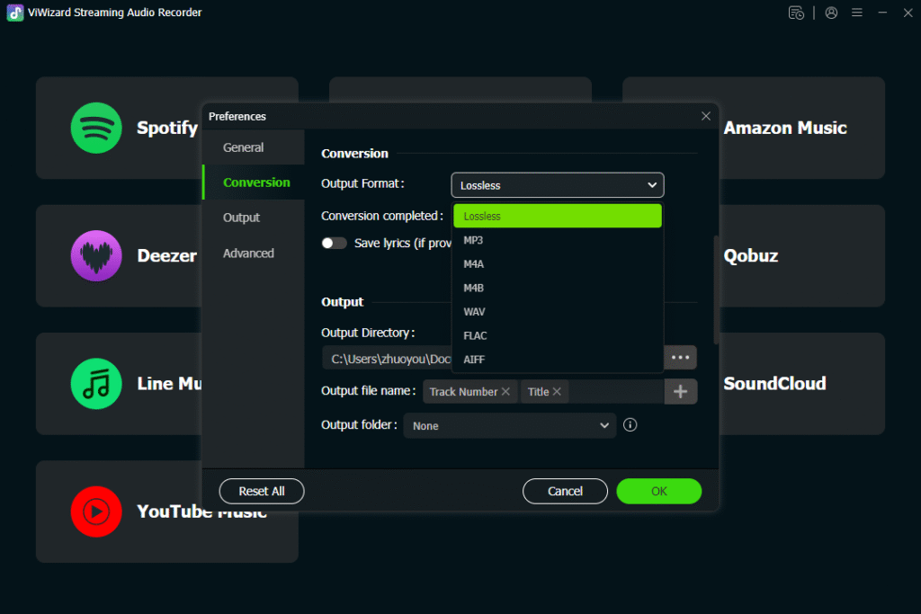Click the Deezer heart icon
Screen dimensions: 921x614
pyautogui.click(x=96, y=256)
